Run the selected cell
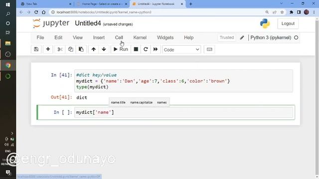The image size is (319, 179). click(121, 49)
